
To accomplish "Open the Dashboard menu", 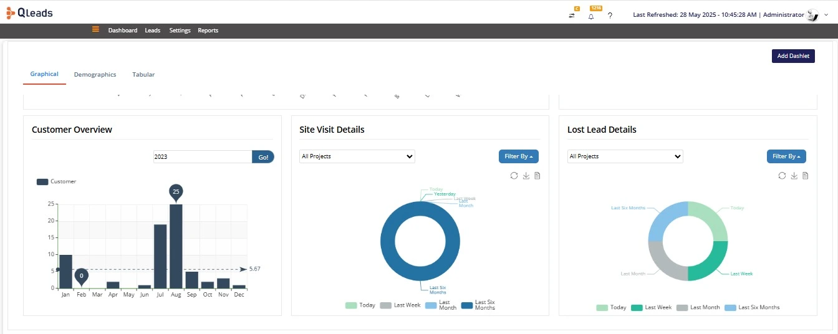I will [123, 30].
